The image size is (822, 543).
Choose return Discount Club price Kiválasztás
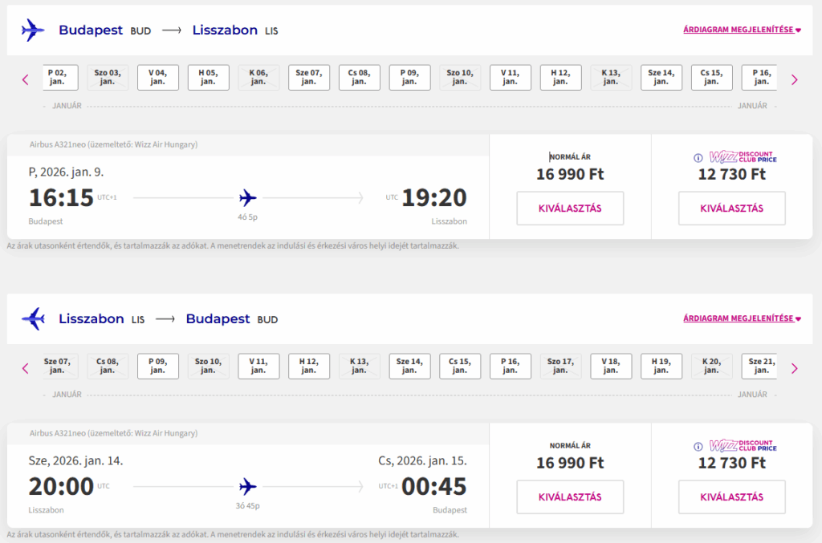tap(731, 497)
